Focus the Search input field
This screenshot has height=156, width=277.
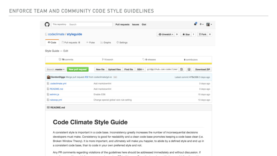click(90, 24)
